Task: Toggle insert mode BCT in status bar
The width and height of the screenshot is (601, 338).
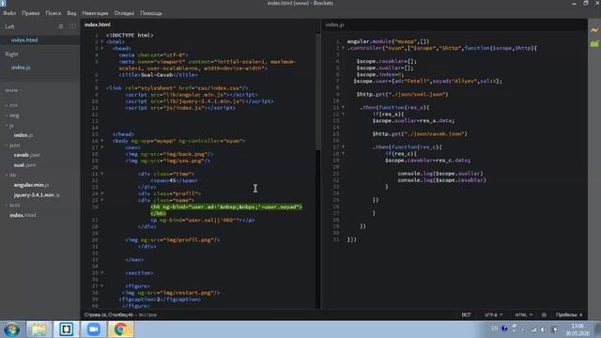Action: click(466, 315)
